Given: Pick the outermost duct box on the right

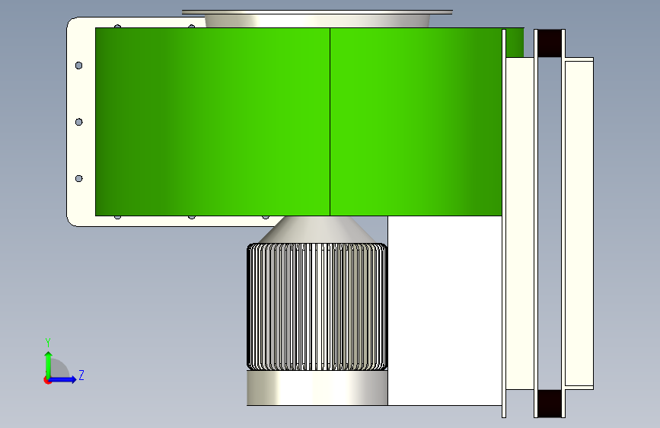Looking at the screenshot, I should [x=579, y=223].
